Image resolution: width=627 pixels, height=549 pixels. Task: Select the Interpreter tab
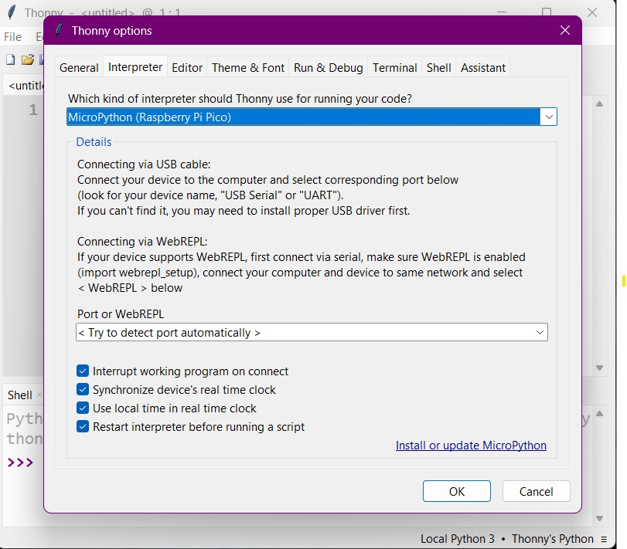pyautogui.click(x=135, y=66)
